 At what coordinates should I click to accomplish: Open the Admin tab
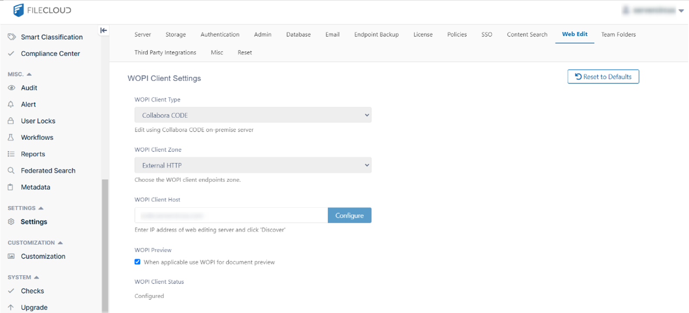click(263, 34)
